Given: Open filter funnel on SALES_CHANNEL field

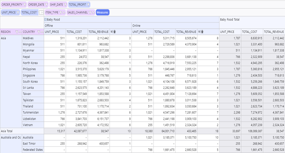Looking at the screenshot, I should pos(90,12).
